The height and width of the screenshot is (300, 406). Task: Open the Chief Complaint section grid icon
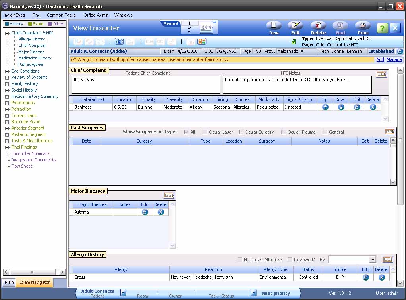(x=382, y=75)
